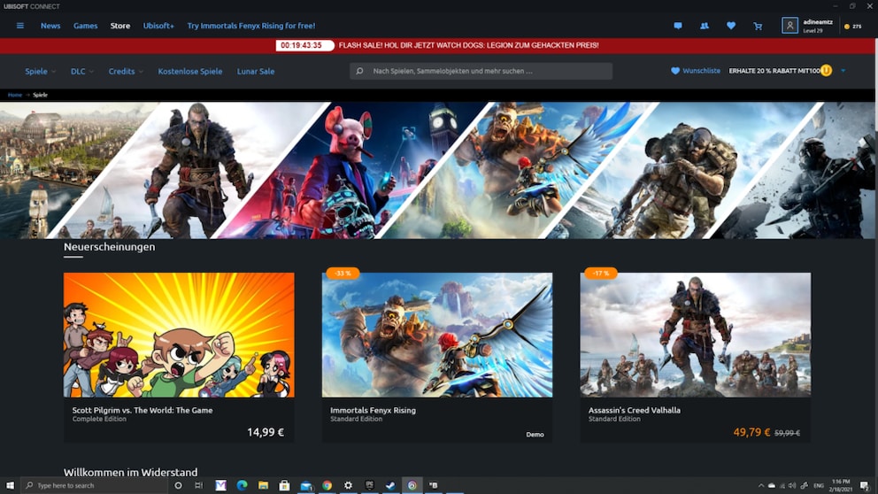Screen dimensions: 878x494
Task: Click the gold Ubisoft coin discount icon
Action: click(x=826, y=71)
